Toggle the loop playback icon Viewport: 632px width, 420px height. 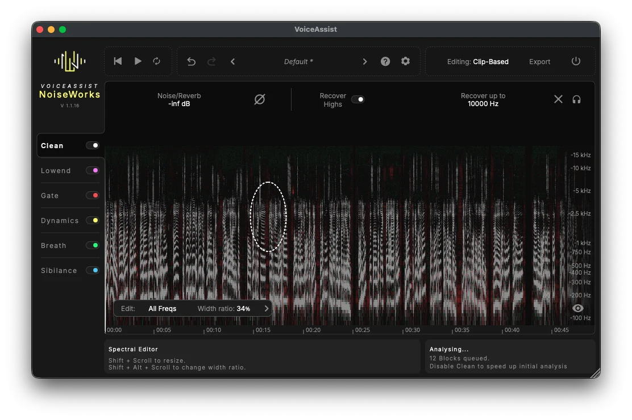point(157,61)
